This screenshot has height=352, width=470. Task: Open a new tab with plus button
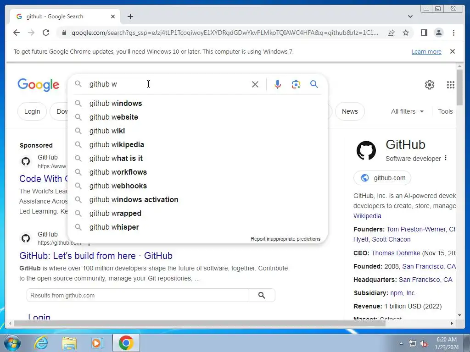[x=130, y=16]
